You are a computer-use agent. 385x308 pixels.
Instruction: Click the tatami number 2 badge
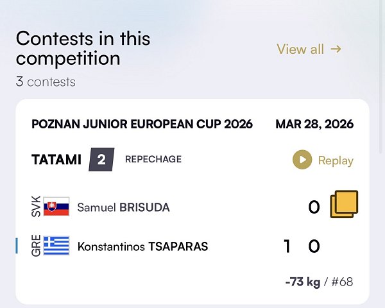[x=101, y=159]
